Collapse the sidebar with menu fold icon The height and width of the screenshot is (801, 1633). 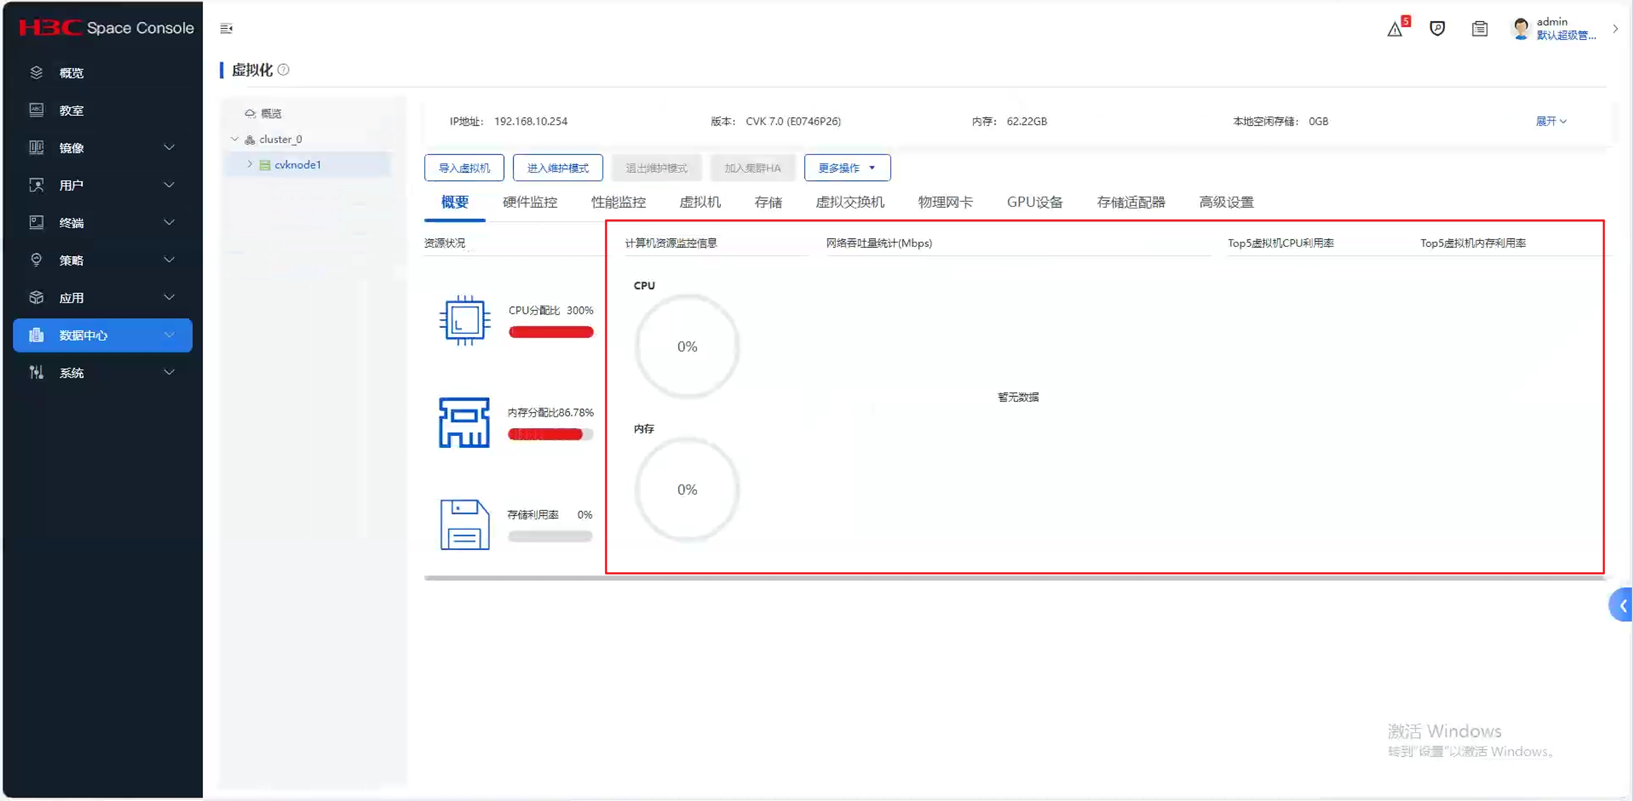pos(226,29)
